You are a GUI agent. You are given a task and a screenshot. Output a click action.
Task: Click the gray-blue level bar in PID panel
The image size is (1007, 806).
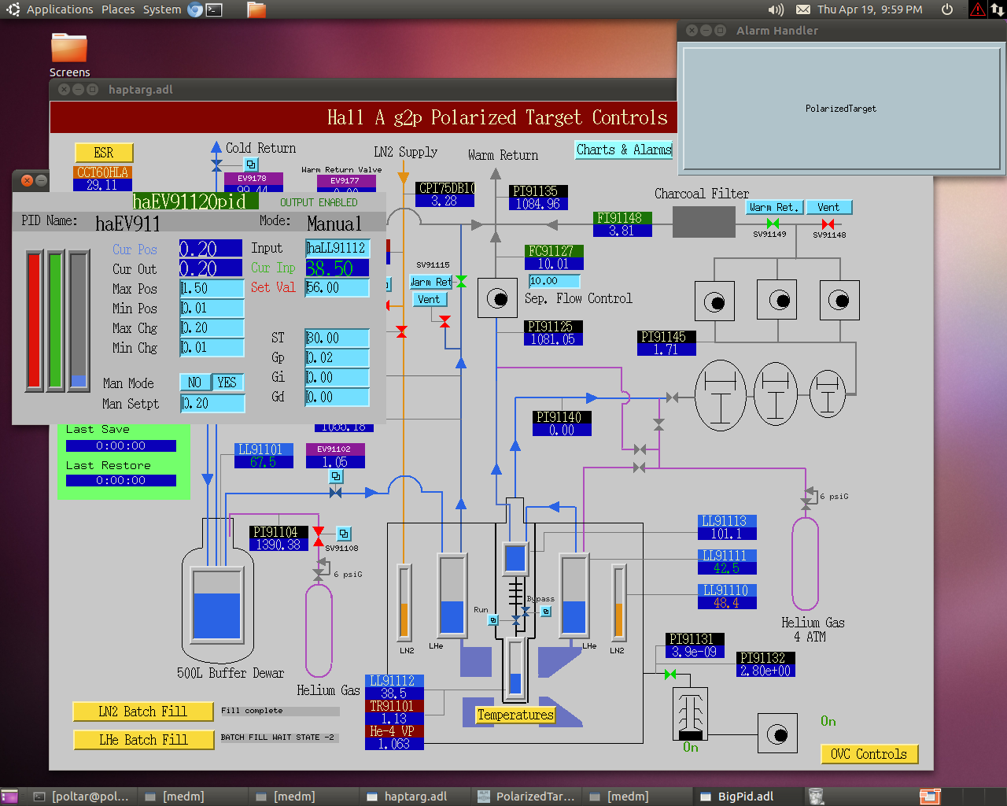79,320
